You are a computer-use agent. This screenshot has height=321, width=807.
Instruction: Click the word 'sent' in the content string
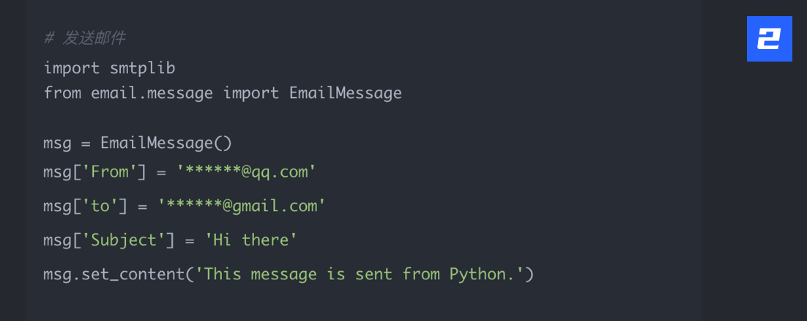pyautogui.click(x=374, y=275)
